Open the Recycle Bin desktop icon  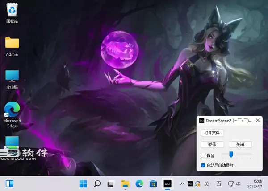click(x=12, y=13)
